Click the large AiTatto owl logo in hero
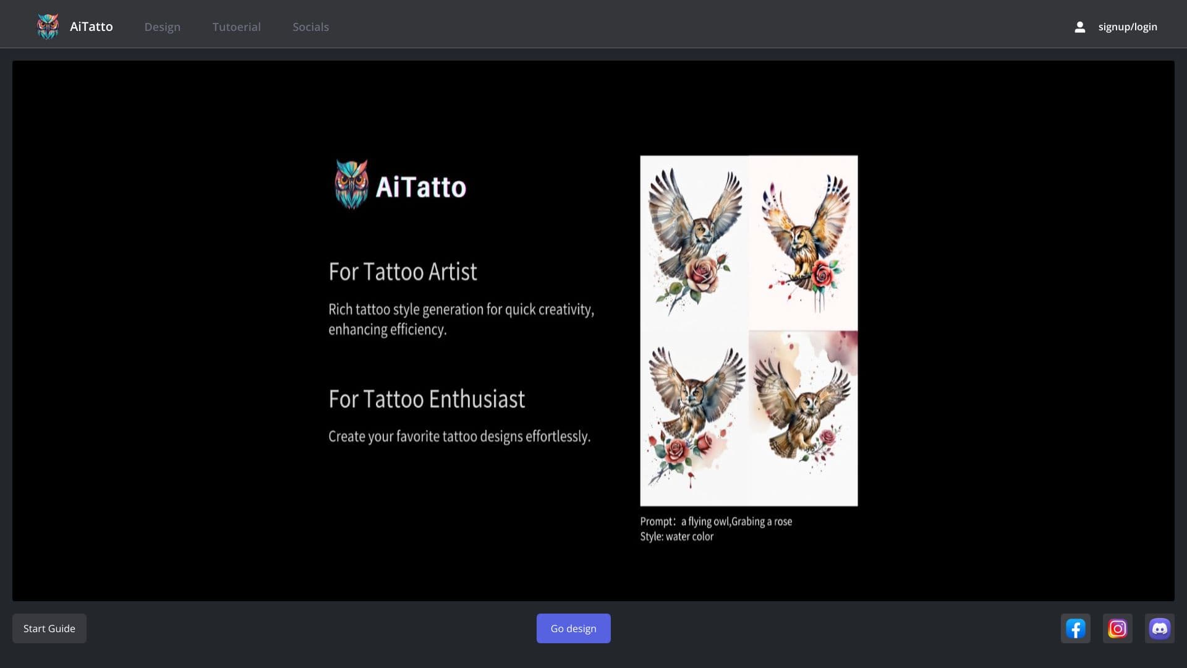This screenshot has width=1187, height=668. pos(351,184)
